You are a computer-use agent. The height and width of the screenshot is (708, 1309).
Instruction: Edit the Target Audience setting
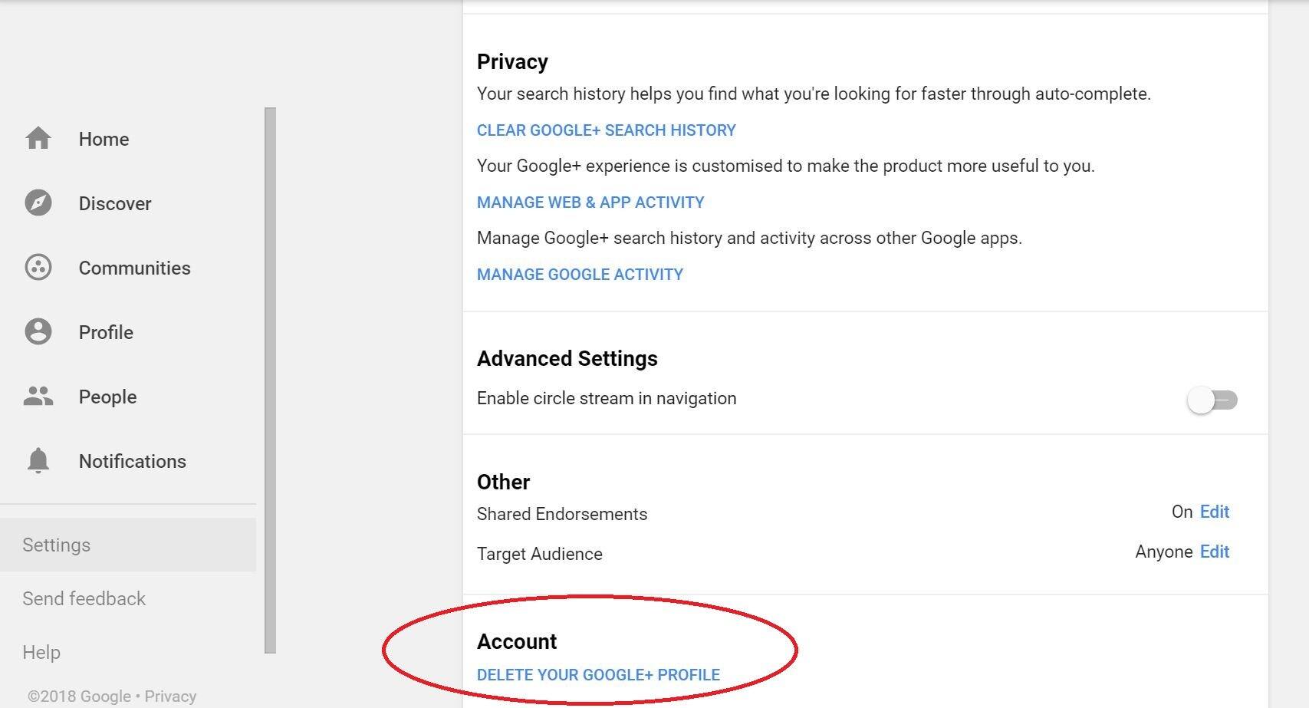[1215, 552]
